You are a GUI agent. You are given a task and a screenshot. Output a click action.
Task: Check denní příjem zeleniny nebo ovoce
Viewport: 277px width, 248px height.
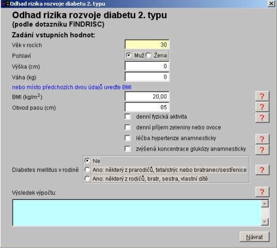click(x=128, y=127)
